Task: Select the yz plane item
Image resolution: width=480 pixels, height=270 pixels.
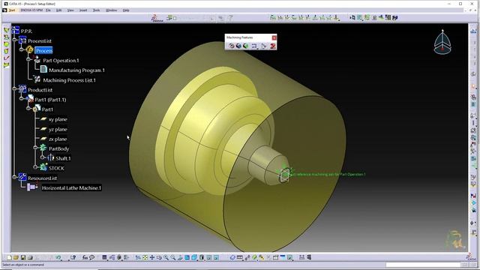Action: 58,129
